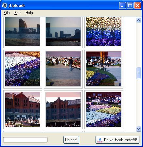The width and height of the screenshot is (143, 147).
Task: Select the curved skyscraper waterfront thumbnail
Action: click(23, 32)
